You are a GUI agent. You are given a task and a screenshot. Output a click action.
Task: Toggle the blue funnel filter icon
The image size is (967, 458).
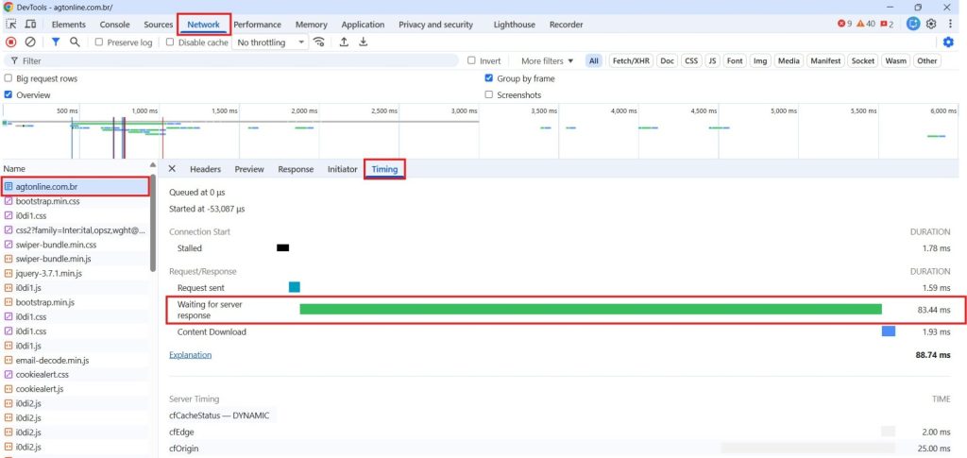[x=56, y=42]
